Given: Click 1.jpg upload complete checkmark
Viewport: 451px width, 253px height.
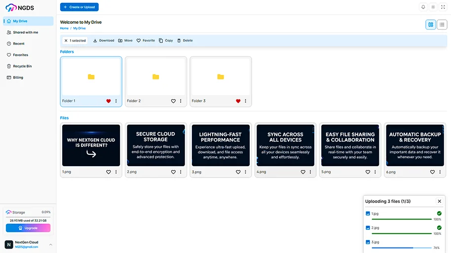Looking at the screenshot, I should tap(439, 214).
